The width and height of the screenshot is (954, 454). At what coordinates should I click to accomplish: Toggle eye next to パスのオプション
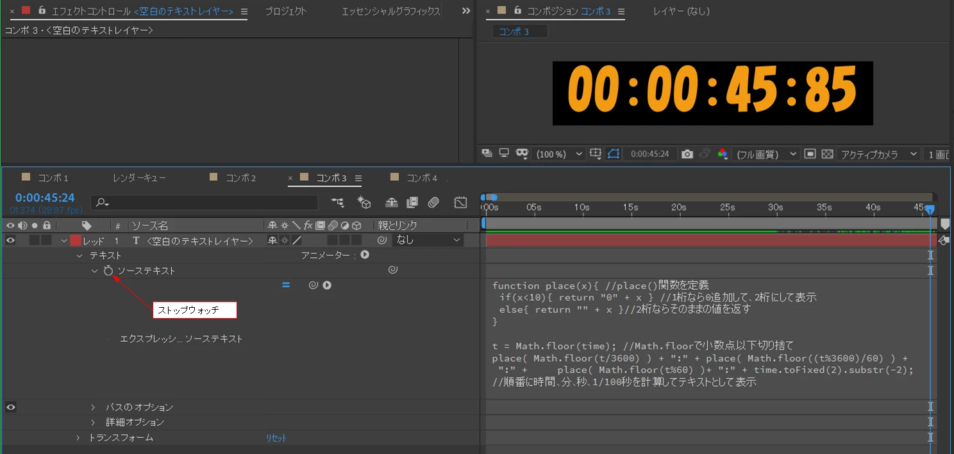coord(10,407)
